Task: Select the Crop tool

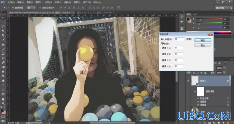Action: click(x=3, y=35)
